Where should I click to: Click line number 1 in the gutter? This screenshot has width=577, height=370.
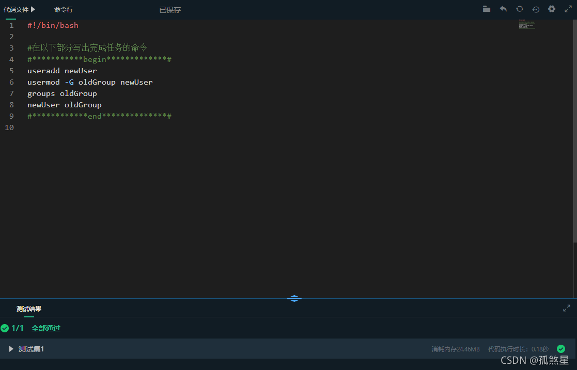(x=10, y=25)
